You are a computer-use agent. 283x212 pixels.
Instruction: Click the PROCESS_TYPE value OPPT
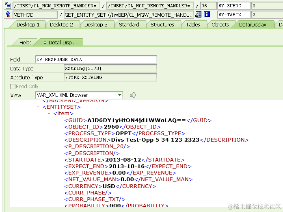pos(123,133)
